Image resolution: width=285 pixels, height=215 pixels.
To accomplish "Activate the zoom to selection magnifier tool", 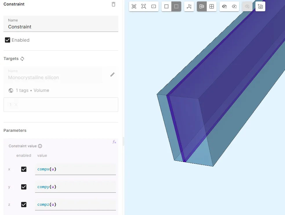I will 144,6.
